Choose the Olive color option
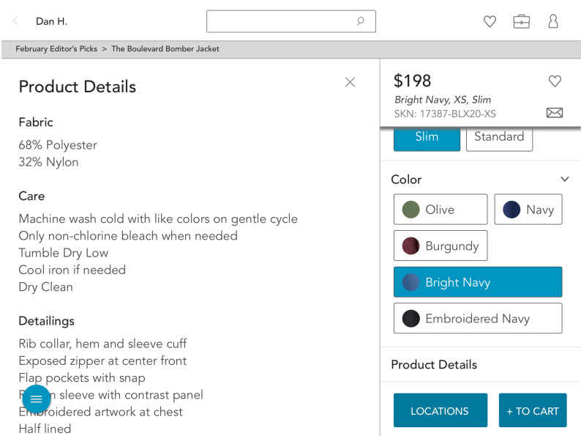This screenshot has width=581, height=436. click(441, 210)
